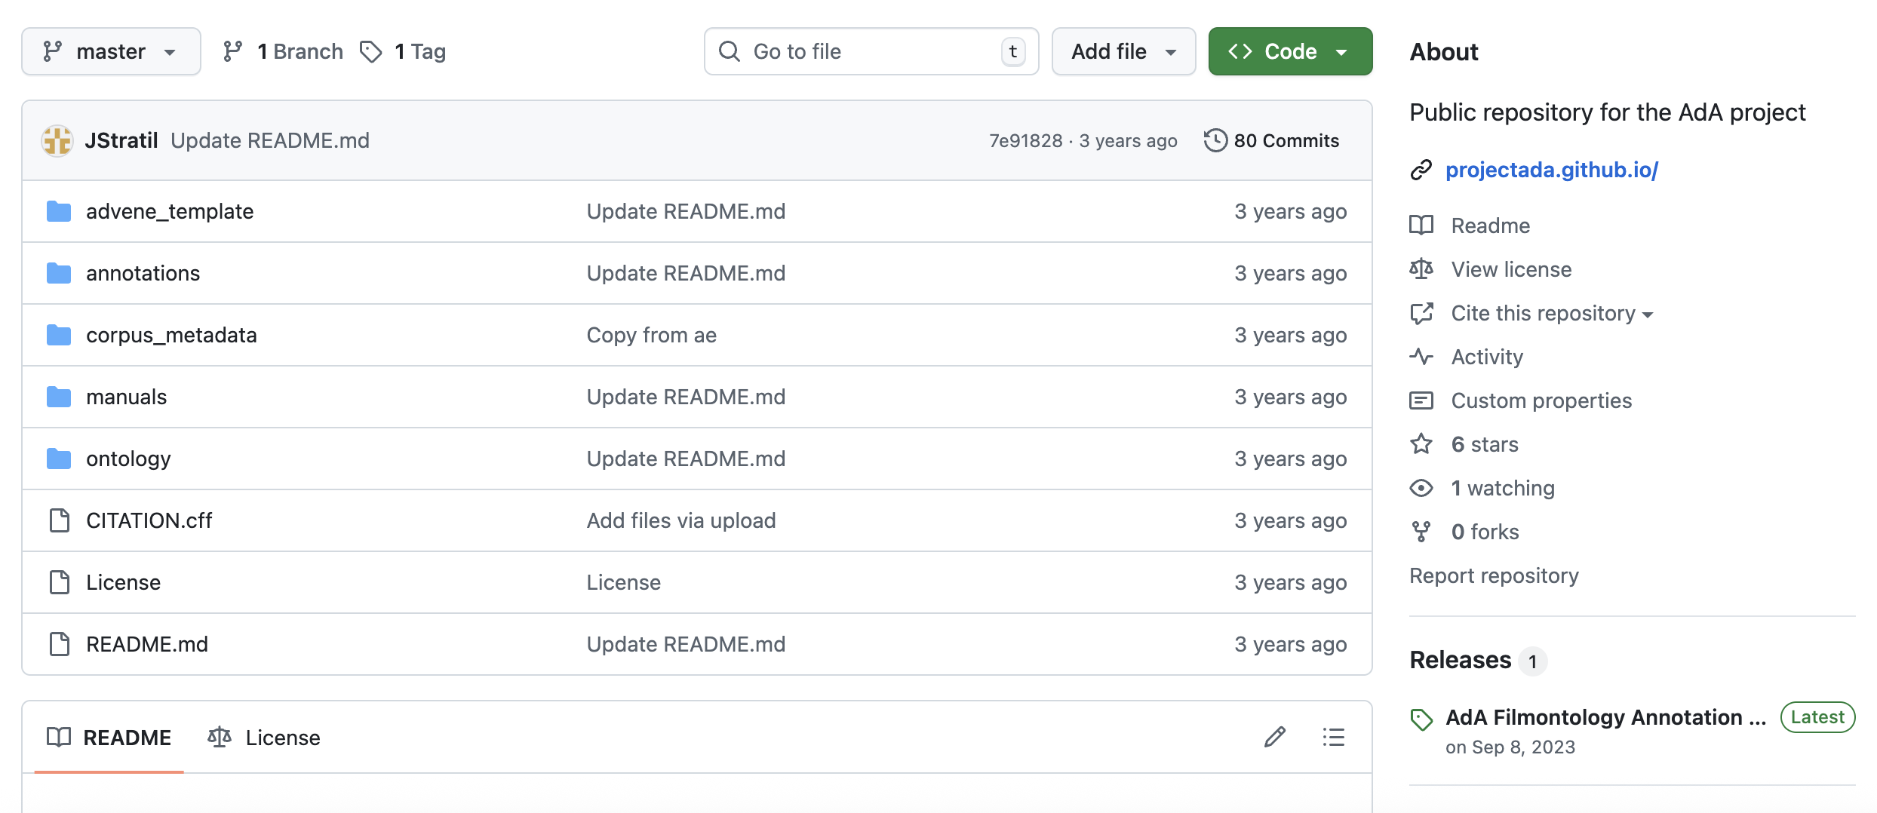This screenshot has height=813, width=1877.
Task: Click the fork icon next to 0 forks
Action: [1421, 532]
